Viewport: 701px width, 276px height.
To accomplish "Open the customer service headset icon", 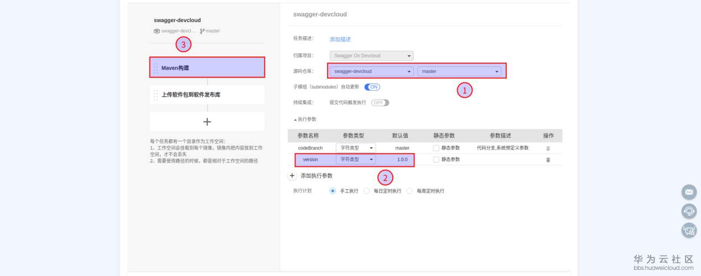I will pyautogui.click(x=689, y=211).
